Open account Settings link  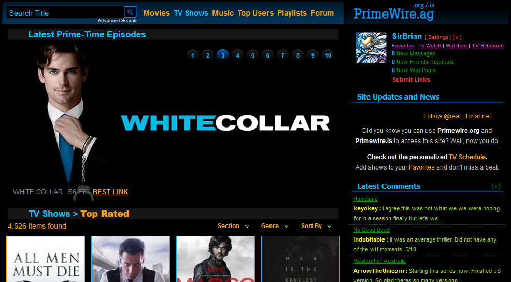[438, 37]
